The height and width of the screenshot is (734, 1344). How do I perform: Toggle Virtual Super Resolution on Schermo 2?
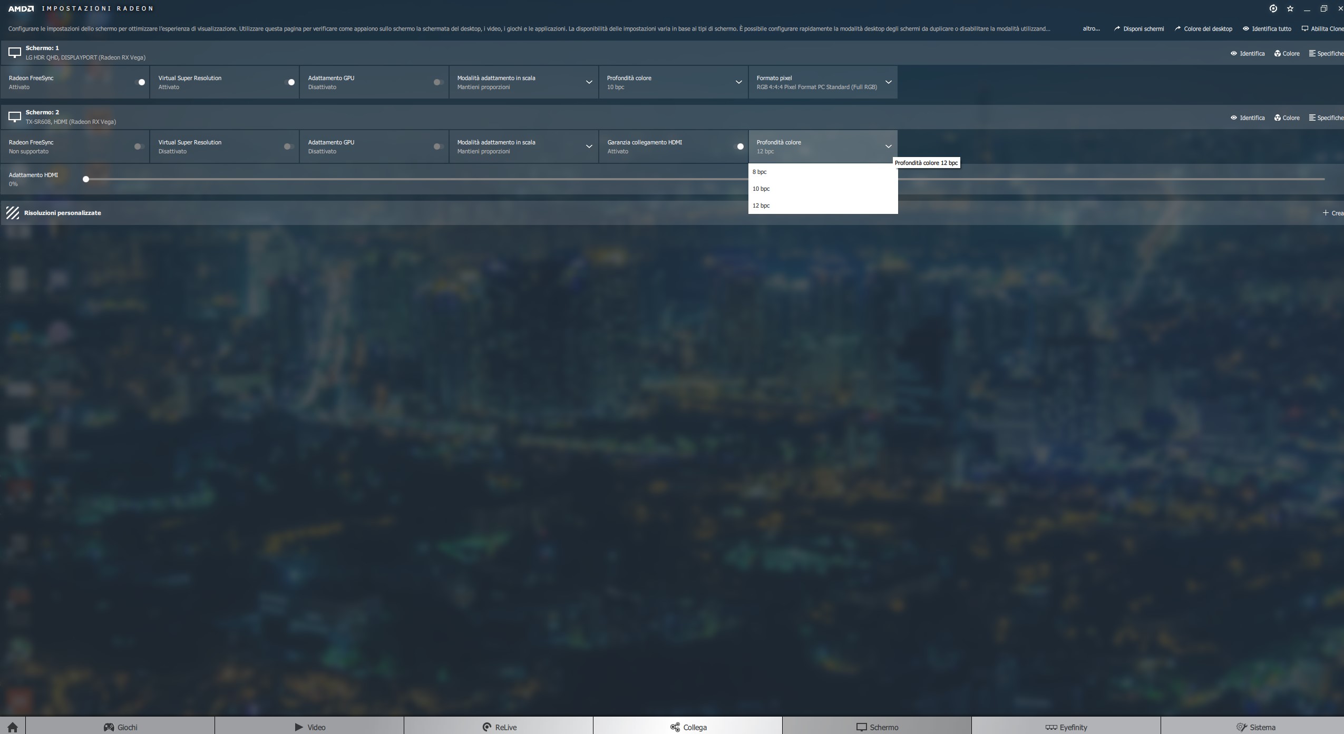pos(289,146)
